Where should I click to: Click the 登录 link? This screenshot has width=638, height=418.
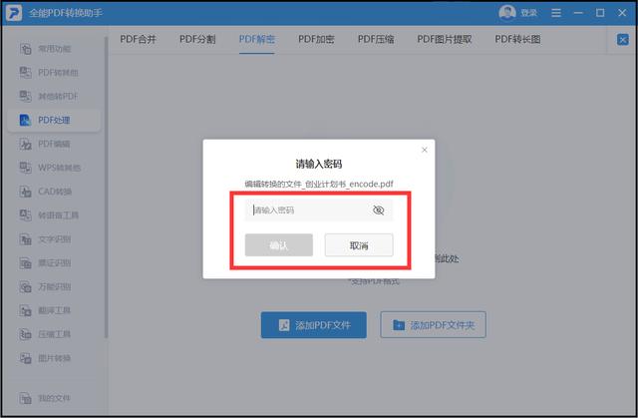(528, 13)
